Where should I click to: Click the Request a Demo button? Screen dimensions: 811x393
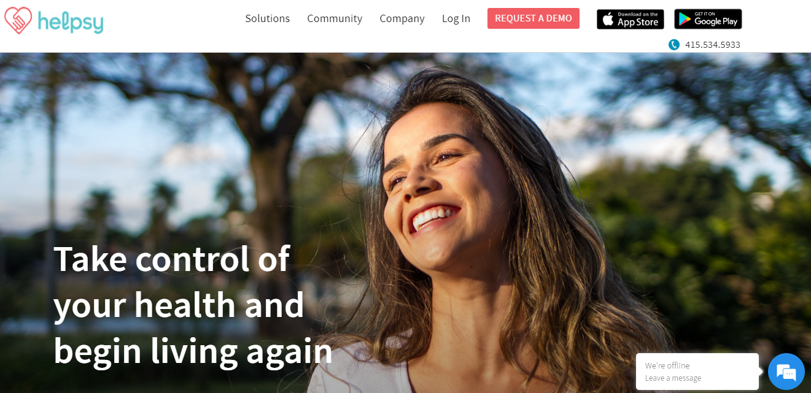(x=534, y=18)
